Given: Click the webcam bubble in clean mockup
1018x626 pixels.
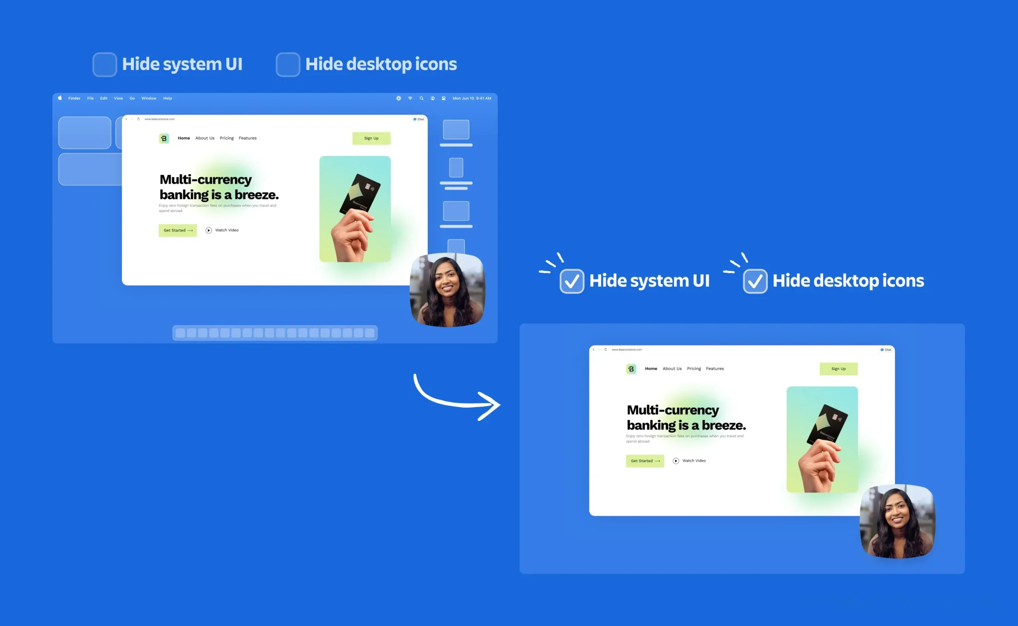Looking at the screenshot, I should (x=898, y=521).
